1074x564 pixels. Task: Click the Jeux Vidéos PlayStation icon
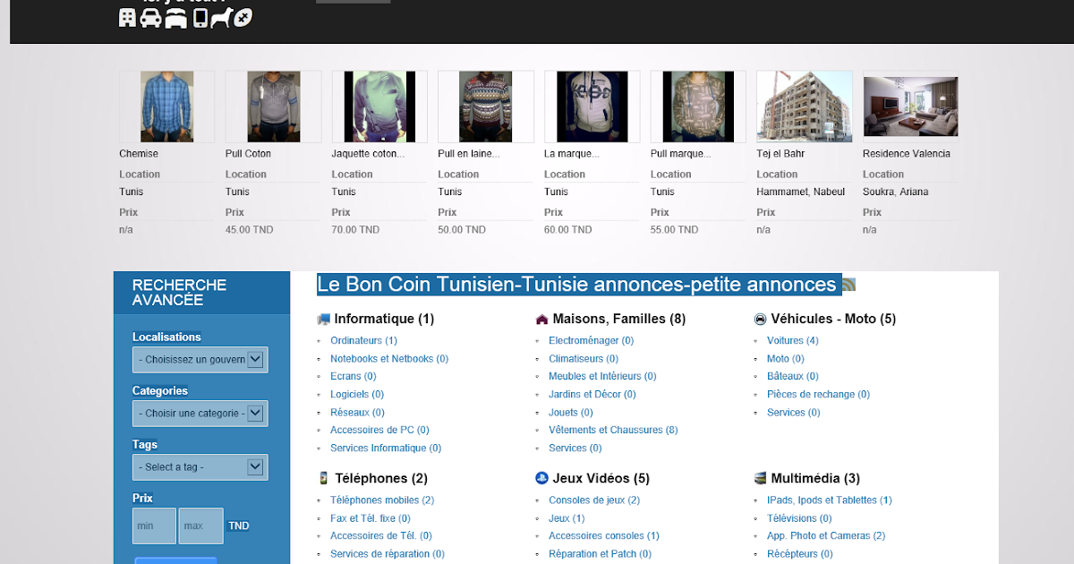tap(541, 478)
